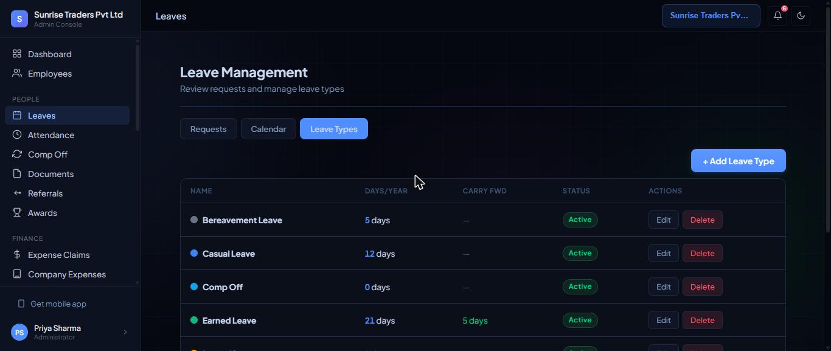The width and height of the screenshot is (831, 351).
Task: Switch to the Requests tab
Action: [x=208, y=129]
